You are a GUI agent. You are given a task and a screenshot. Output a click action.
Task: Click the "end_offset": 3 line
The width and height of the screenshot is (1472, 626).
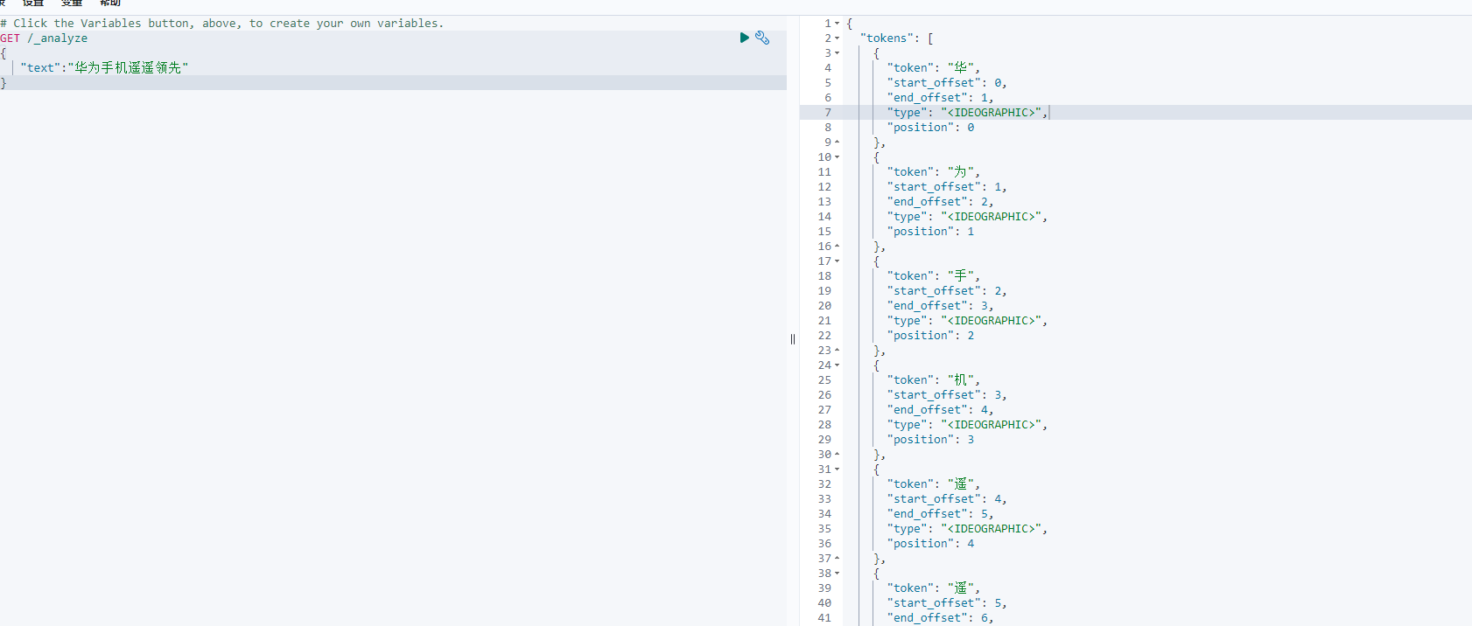940,306
